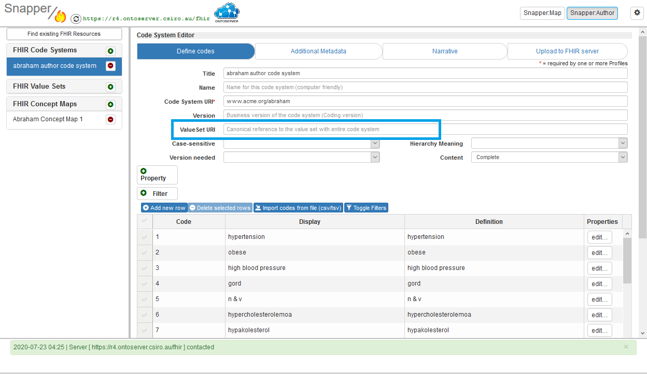
Task: Select the row with code 1 checkmark
Action: [145, 237]
